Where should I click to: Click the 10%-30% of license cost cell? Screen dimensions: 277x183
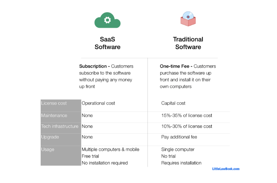point(187,126)
